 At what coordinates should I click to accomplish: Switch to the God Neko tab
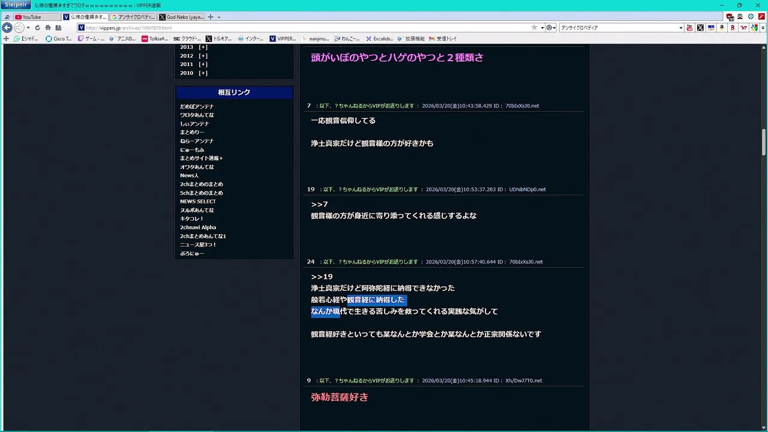click(x=182, y=17)
